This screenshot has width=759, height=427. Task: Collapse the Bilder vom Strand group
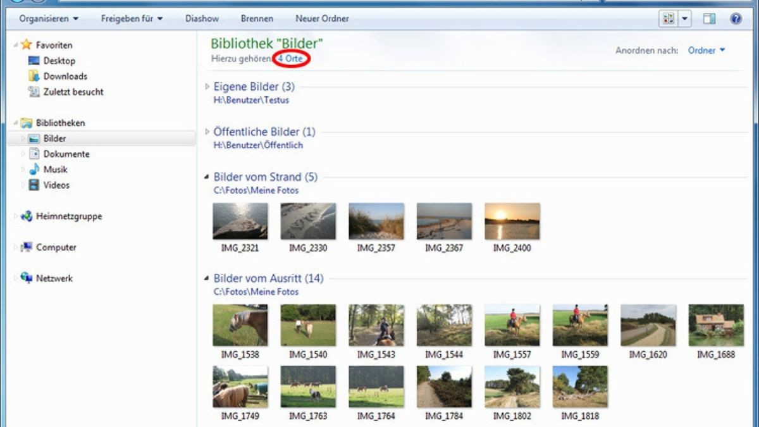click(207, 177)
